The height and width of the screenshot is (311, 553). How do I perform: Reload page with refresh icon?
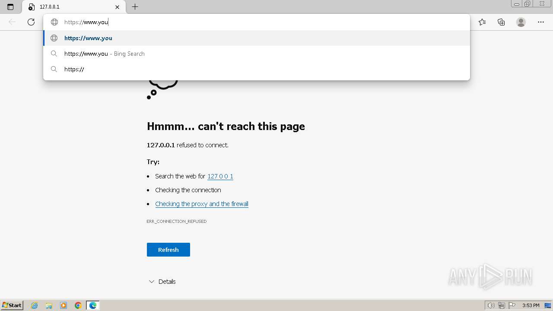31,22
